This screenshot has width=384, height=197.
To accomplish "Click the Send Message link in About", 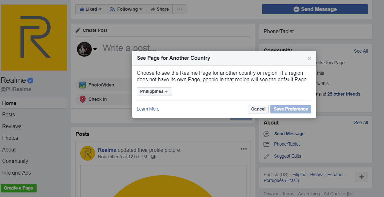I will [289, 134].
